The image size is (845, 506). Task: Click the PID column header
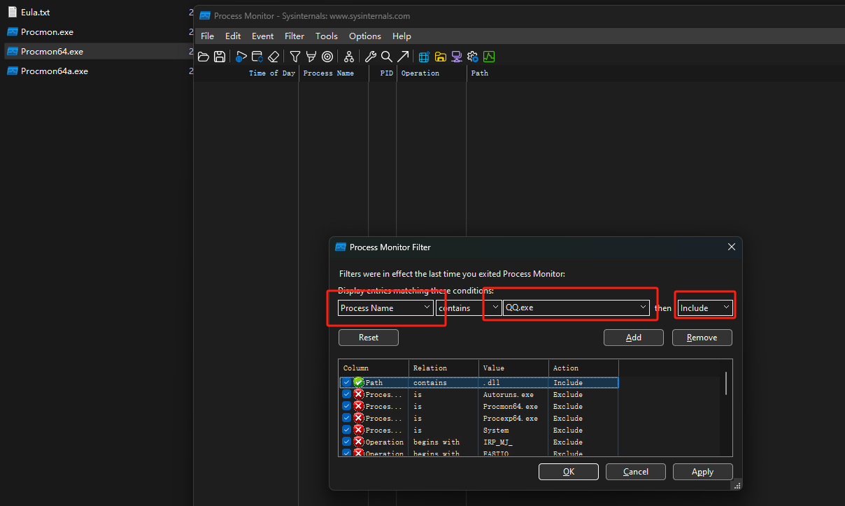tap(383, 73)
